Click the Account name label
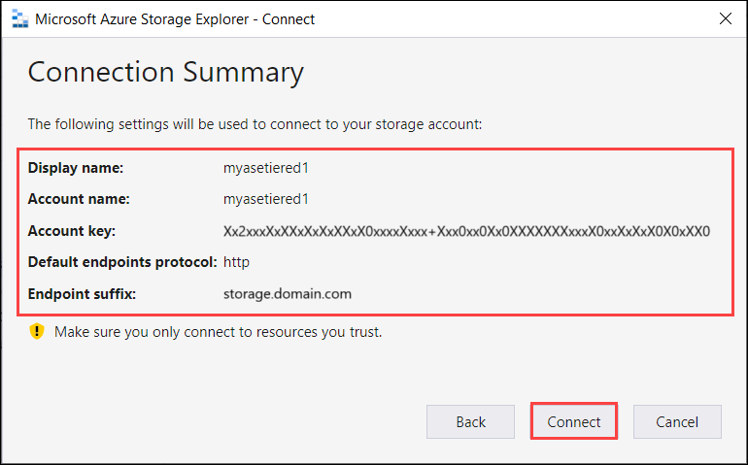 point(79,199)
